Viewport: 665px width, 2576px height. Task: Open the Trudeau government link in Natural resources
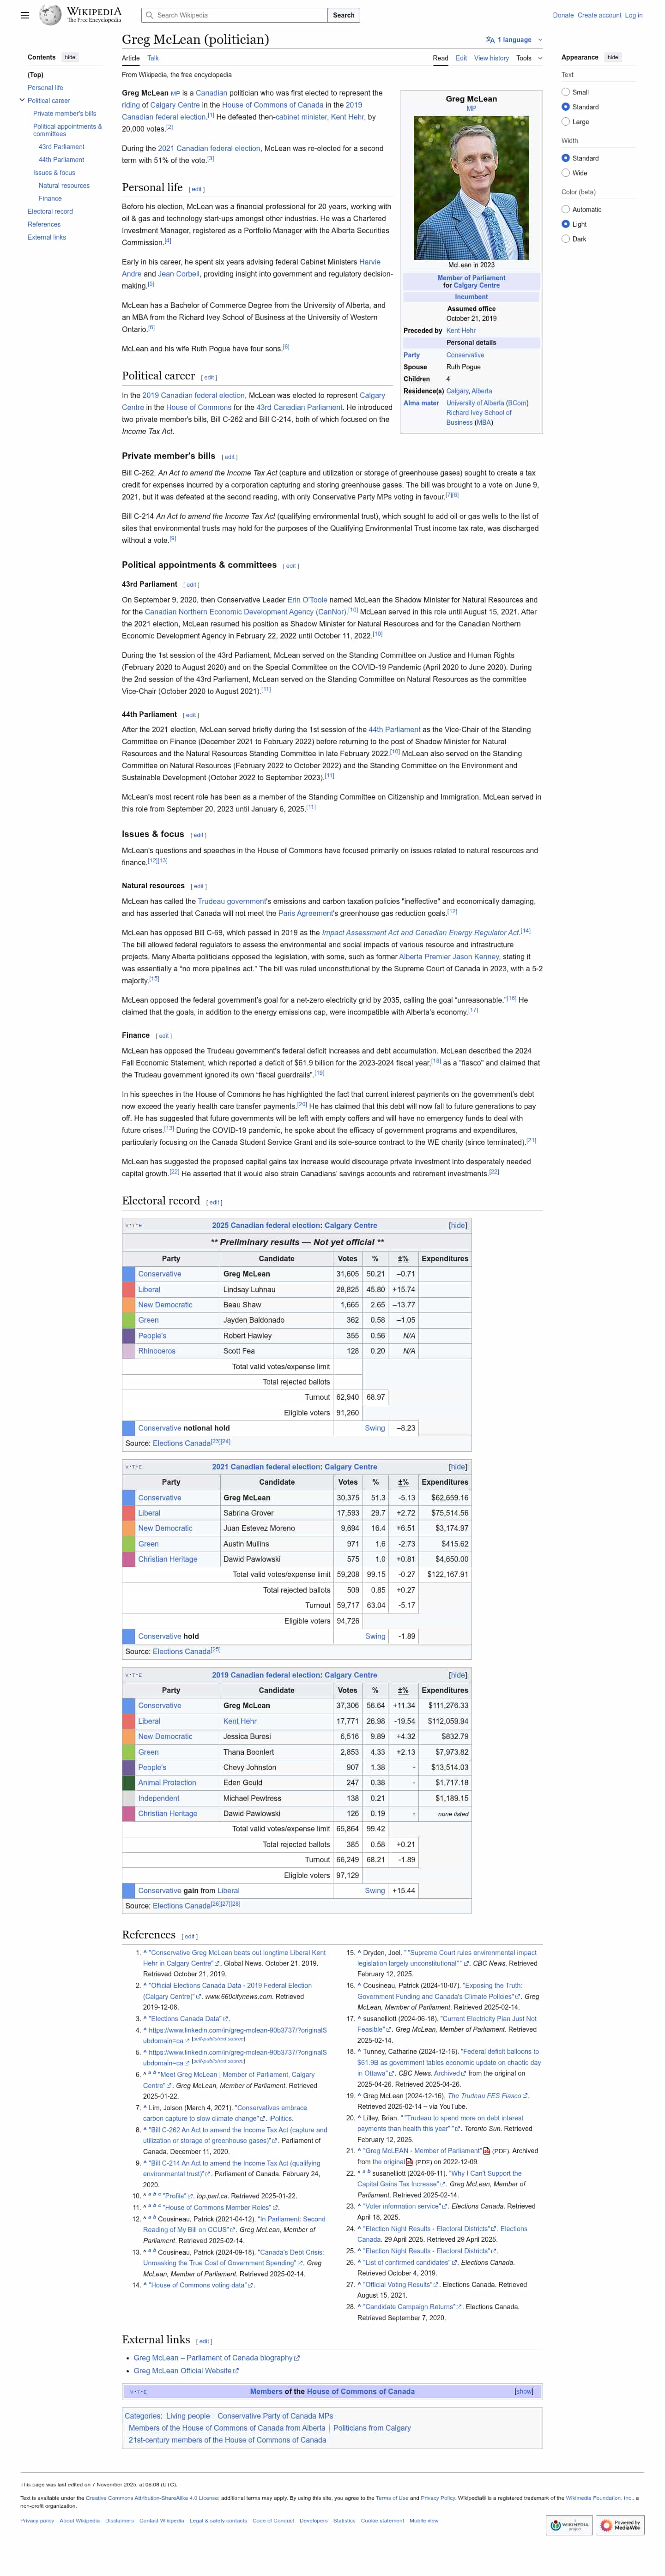(x=232, y=901)
